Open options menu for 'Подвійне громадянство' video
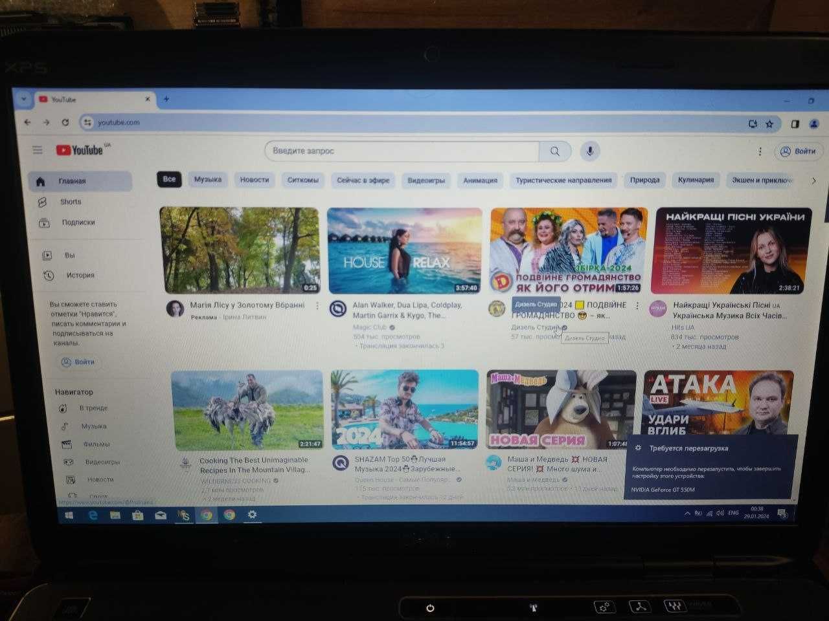 tap(637, 305)
